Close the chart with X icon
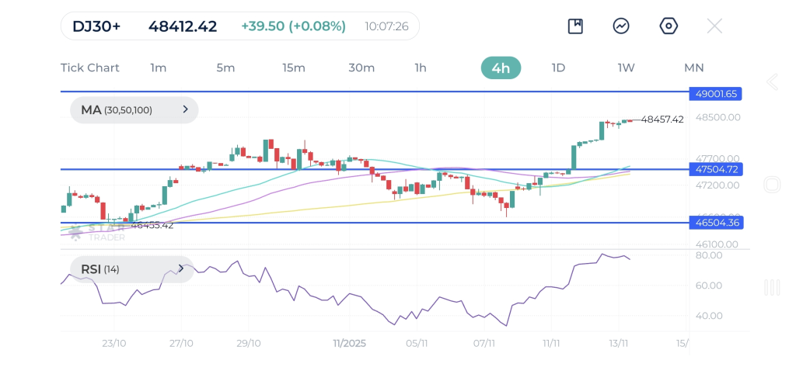This screenshot has height=367, width=796. [714, 26]
